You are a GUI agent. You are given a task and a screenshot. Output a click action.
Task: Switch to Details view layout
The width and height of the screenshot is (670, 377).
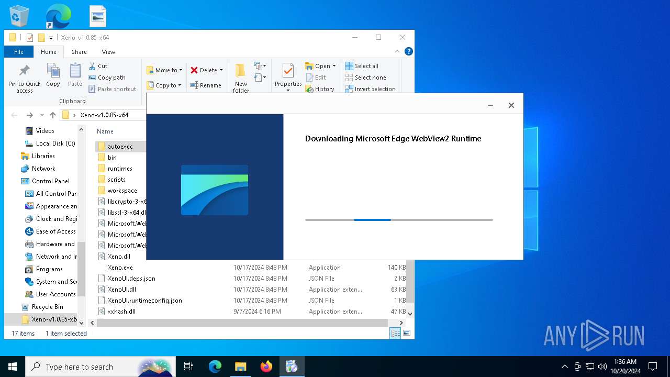click(395, 333)
